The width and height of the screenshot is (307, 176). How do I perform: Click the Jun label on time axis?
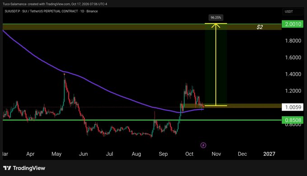[83, 154]
